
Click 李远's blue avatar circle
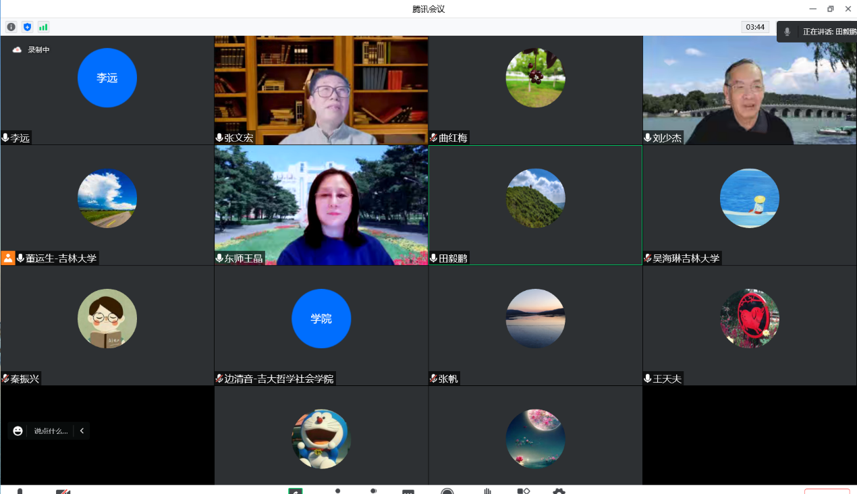point(107,78)
